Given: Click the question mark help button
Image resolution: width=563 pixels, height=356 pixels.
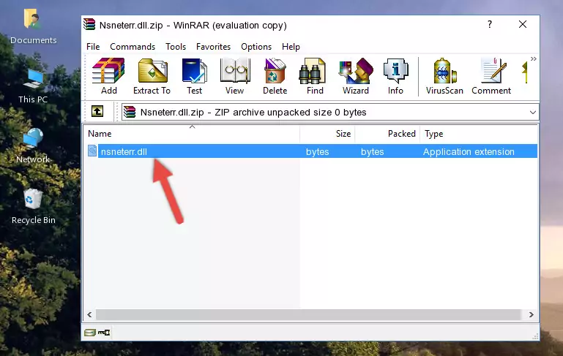Looking at the screenshot, I should 490,24.
